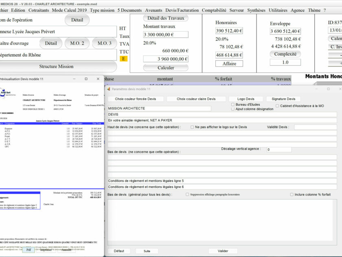Toggle Ne pas afficher le logo option

pos(192,127)
